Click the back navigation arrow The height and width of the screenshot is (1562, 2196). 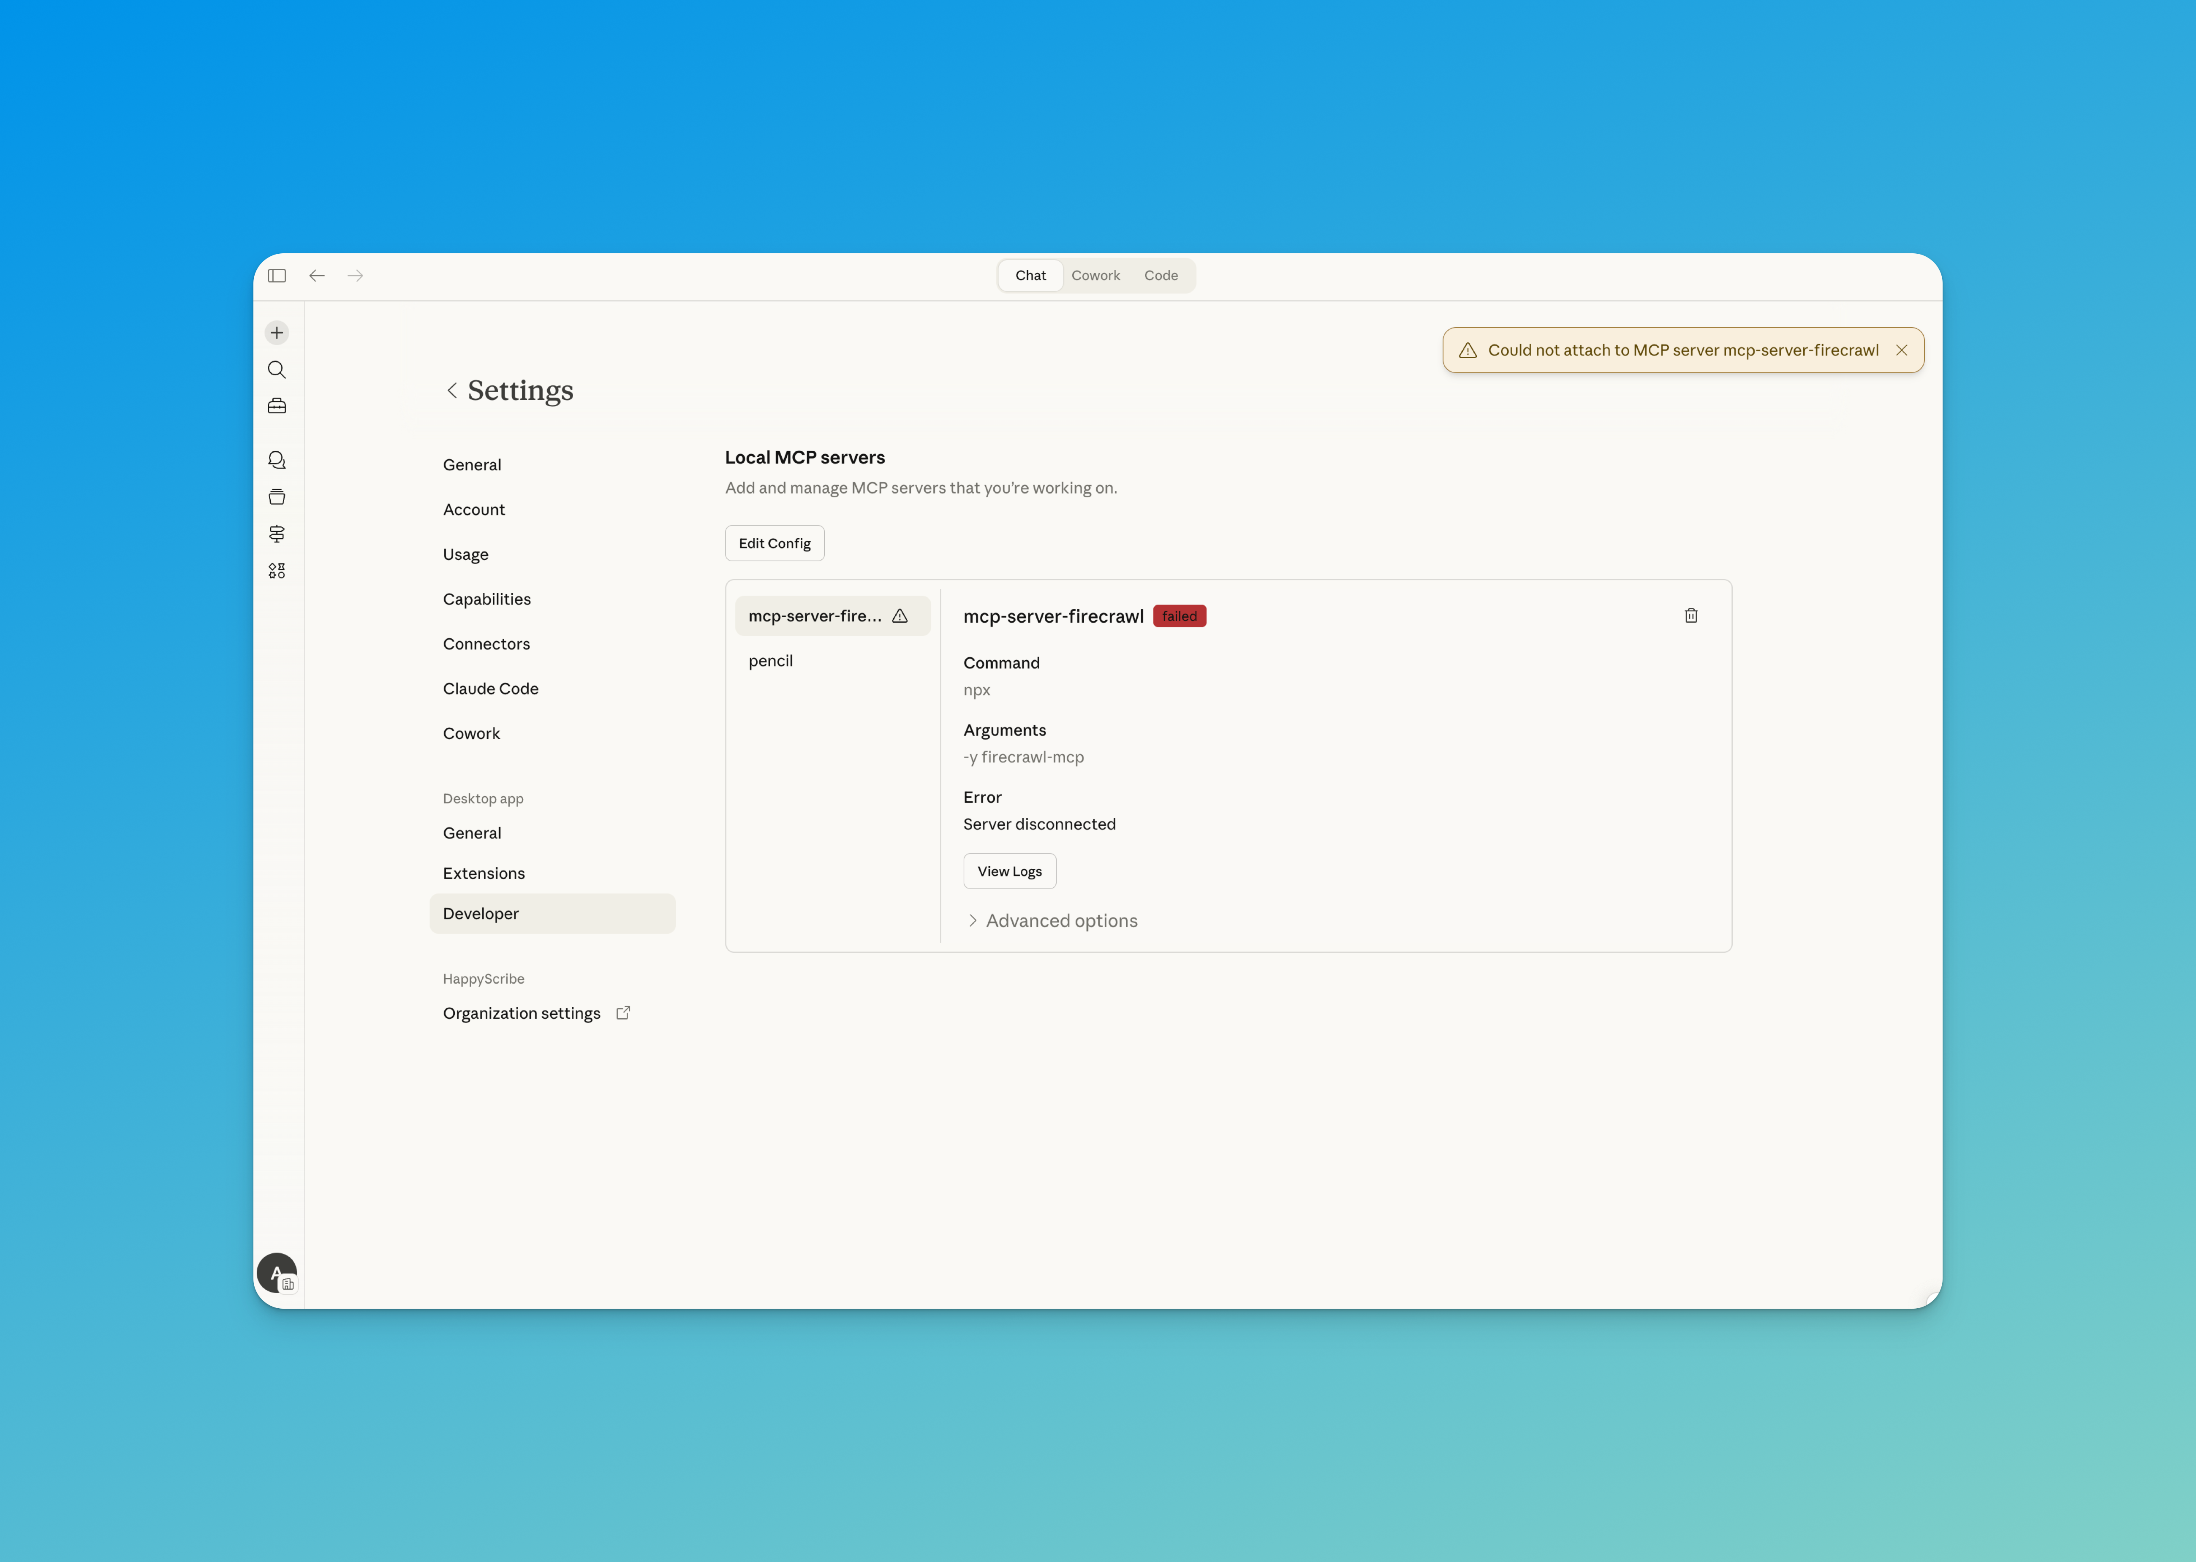coord(316,276)
